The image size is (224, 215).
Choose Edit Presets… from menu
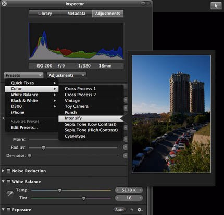(31, 128)
